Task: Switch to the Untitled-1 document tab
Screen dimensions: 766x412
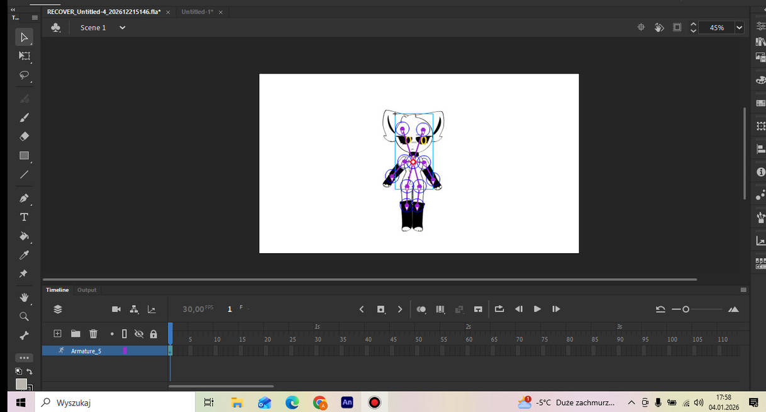Action: [197, 12]
